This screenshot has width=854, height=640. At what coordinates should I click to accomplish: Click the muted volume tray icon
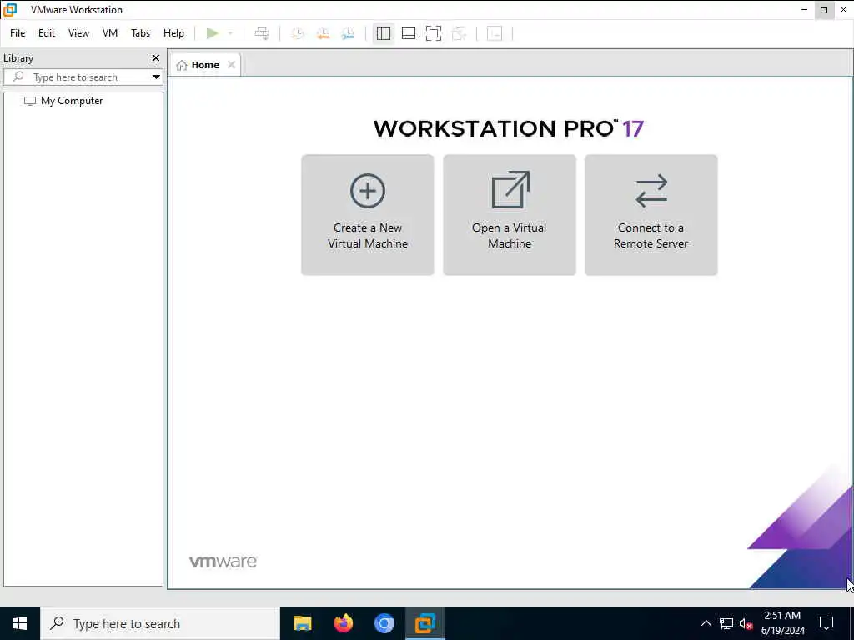click(746, 623)
